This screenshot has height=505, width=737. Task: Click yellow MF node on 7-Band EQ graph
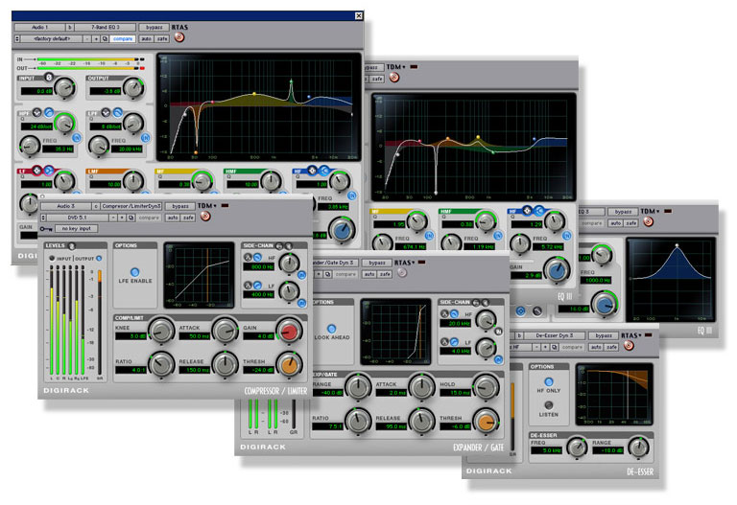pos(254,94)
